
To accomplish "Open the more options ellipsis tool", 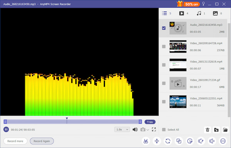I will (x=223, y=141).
